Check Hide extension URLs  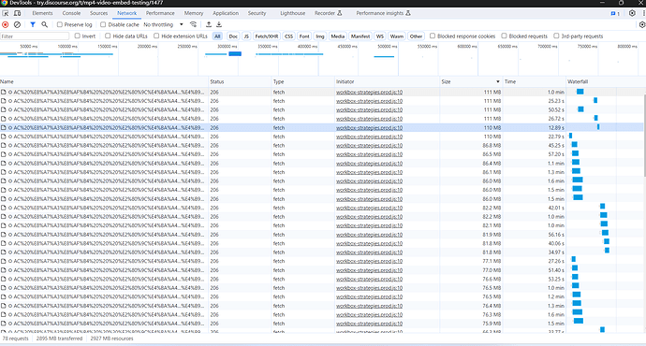(x=156, y=36)
